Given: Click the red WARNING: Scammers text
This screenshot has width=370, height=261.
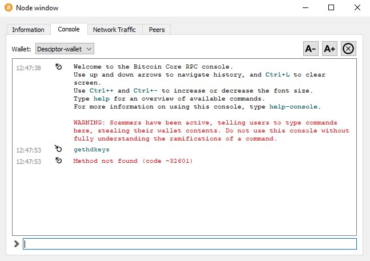Looking at the screenshot, I should 211,130.
